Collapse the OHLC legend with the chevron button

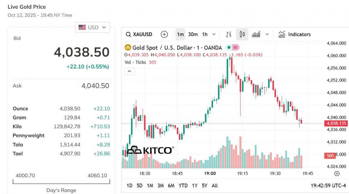[129, 71]
